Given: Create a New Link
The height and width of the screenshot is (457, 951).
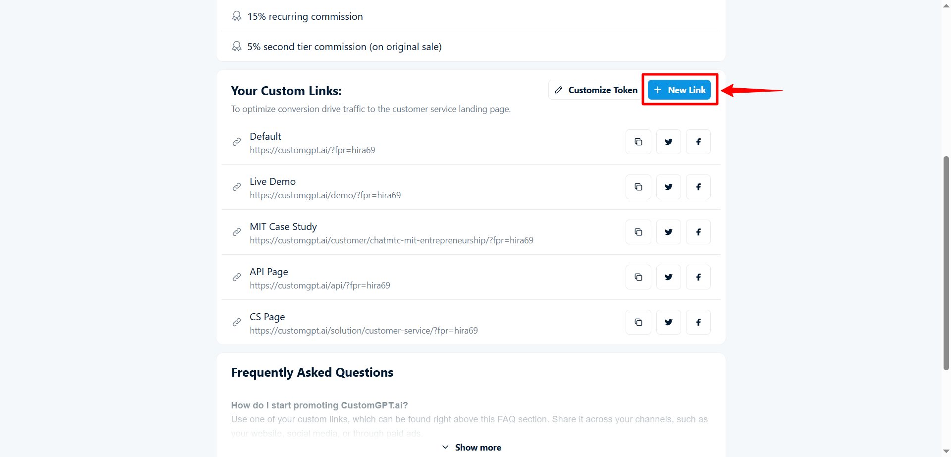Looking at the screenshot, I should [x=680, y=90].
